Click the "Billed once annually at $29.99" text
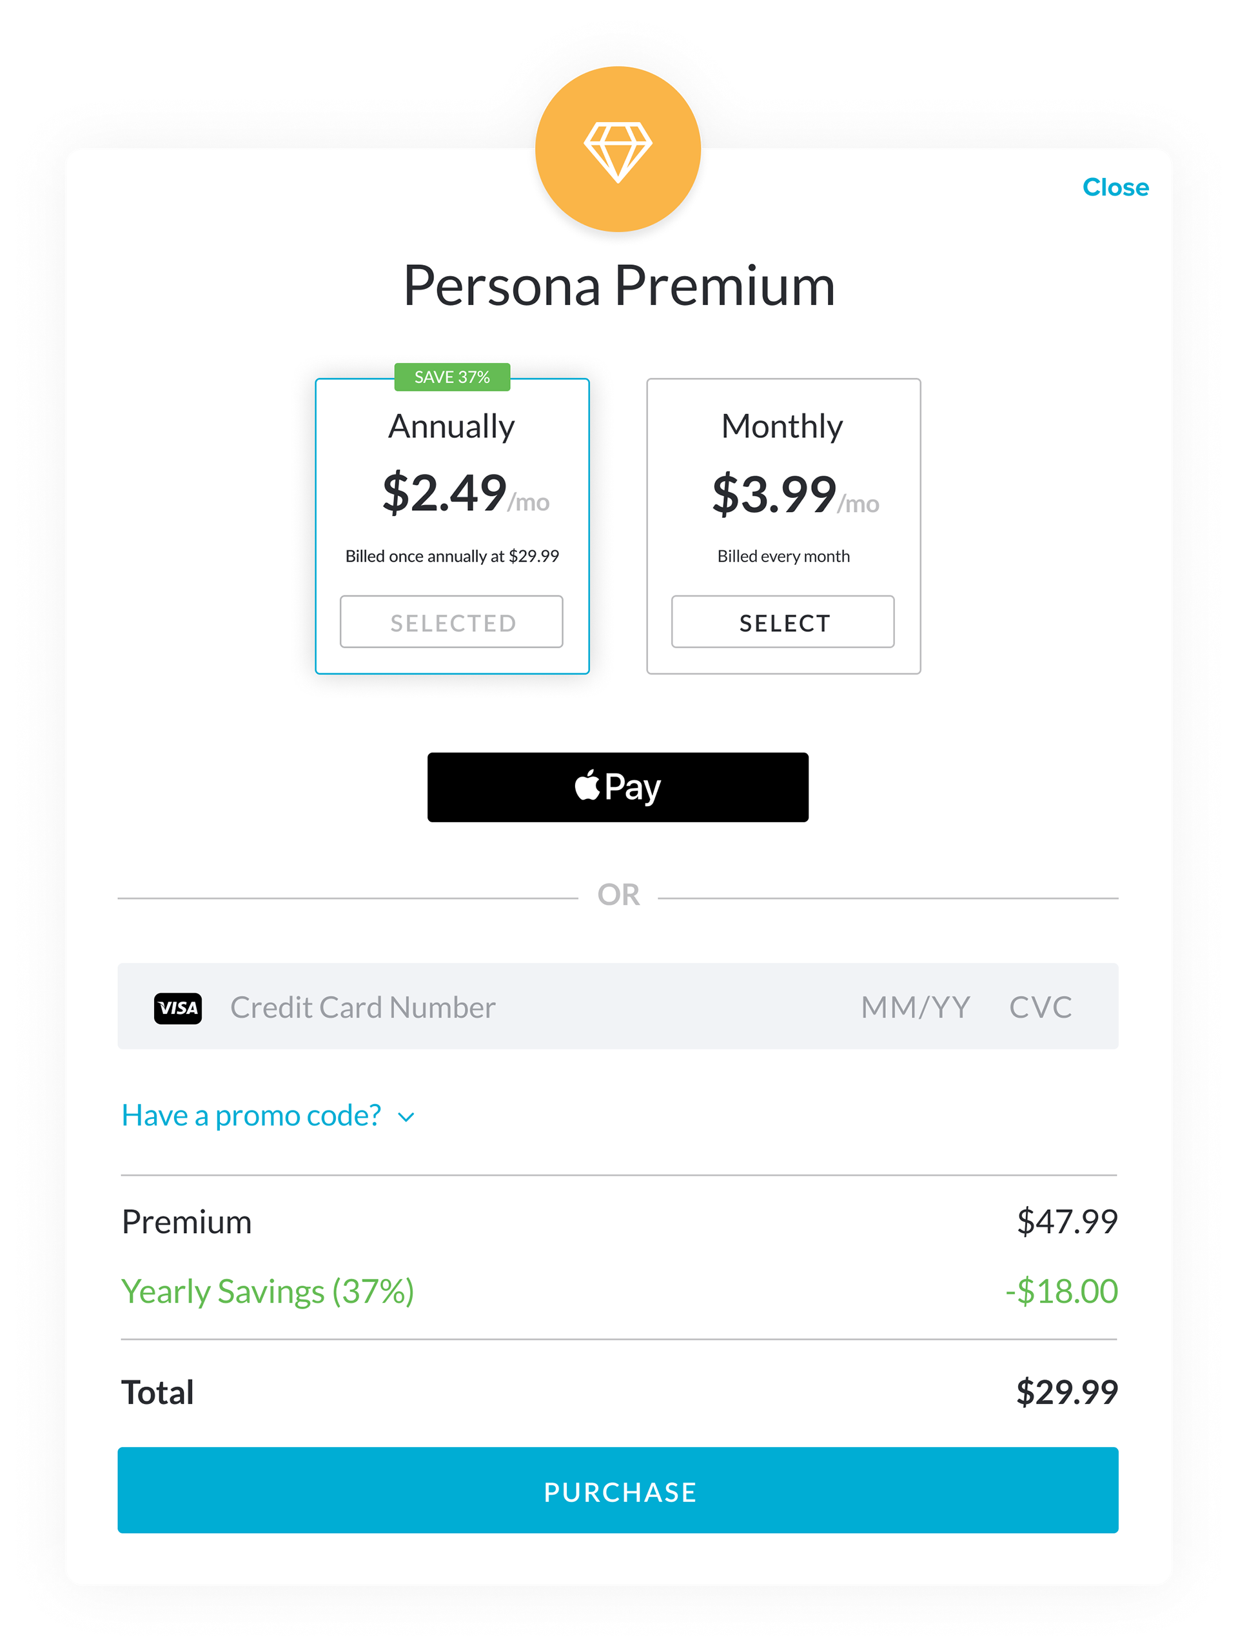Viewport: 1238px width, 1651px height. pyautogui.click(x=452, y=556)
